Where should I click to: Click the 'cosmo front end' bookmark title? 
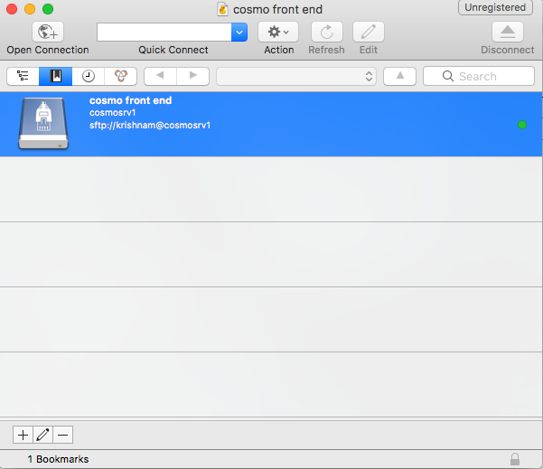click(x=131, y=100)
